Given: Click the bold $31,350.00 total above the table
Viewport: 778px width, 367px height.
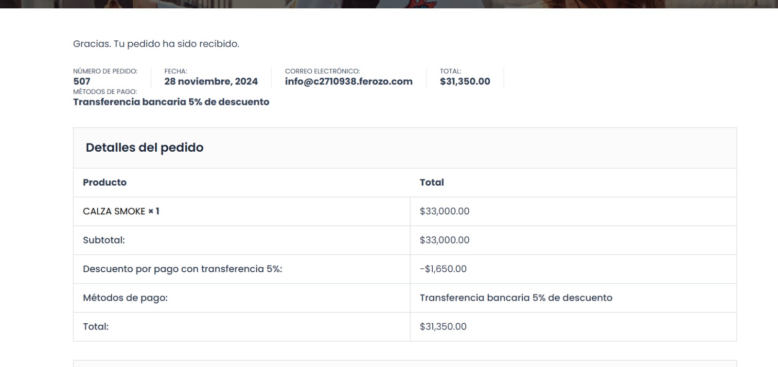Looking at the screenshot, I should 465,82.
